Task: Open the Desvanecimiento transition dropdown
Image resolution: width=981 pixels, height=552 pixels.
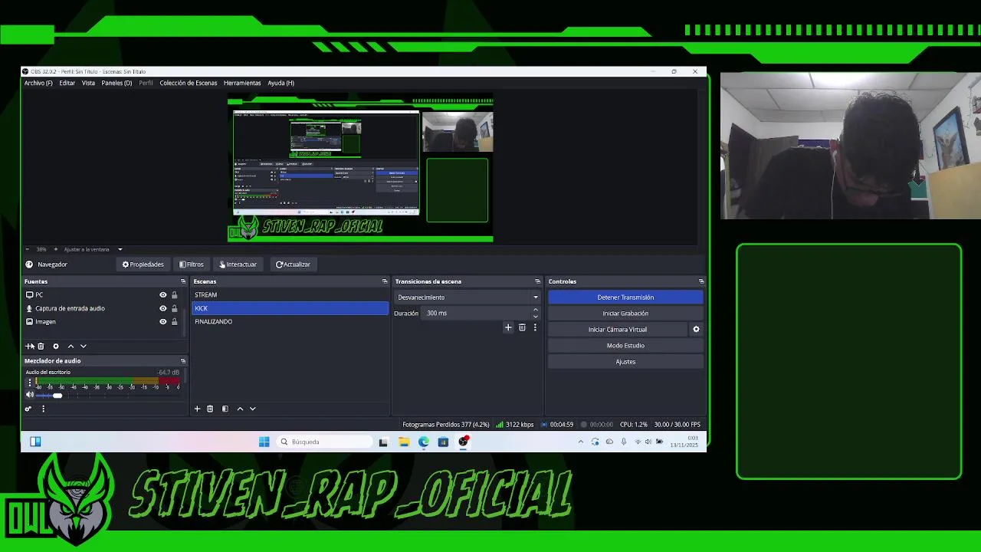Action: (x=467, y=297)
